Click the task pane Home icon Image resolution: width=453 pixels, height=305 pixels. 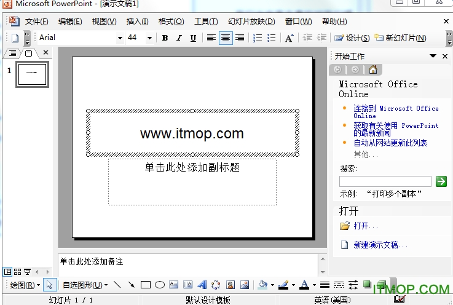pyautogui.click(x=373, y=69)
